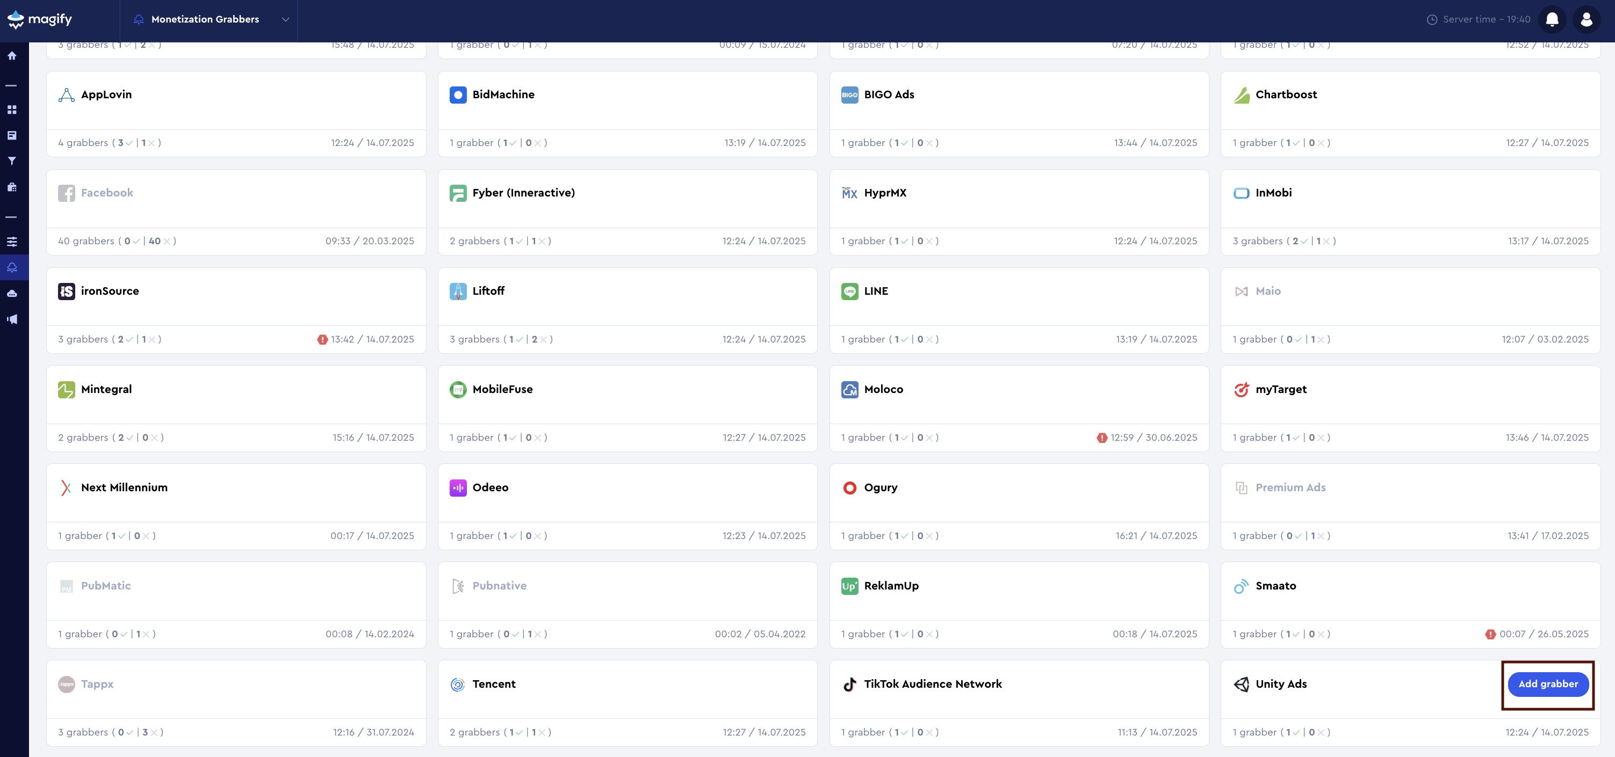Image resolution: width=1615 pixels, height=757 pixels.
Task: Open the Unity Ads grabber card
Action: (x=1280, y=685)
